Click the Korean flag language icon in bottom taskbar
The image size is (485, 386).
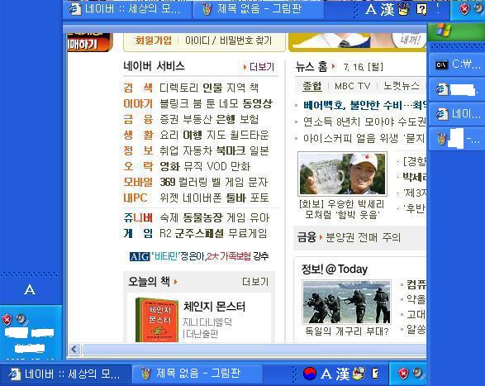click(x=309, y=374)
